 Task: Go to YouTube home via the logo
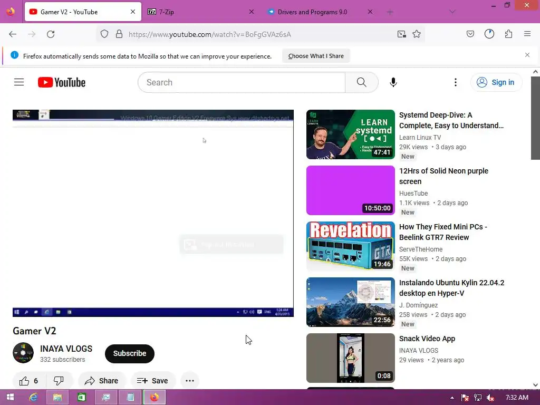62,82
